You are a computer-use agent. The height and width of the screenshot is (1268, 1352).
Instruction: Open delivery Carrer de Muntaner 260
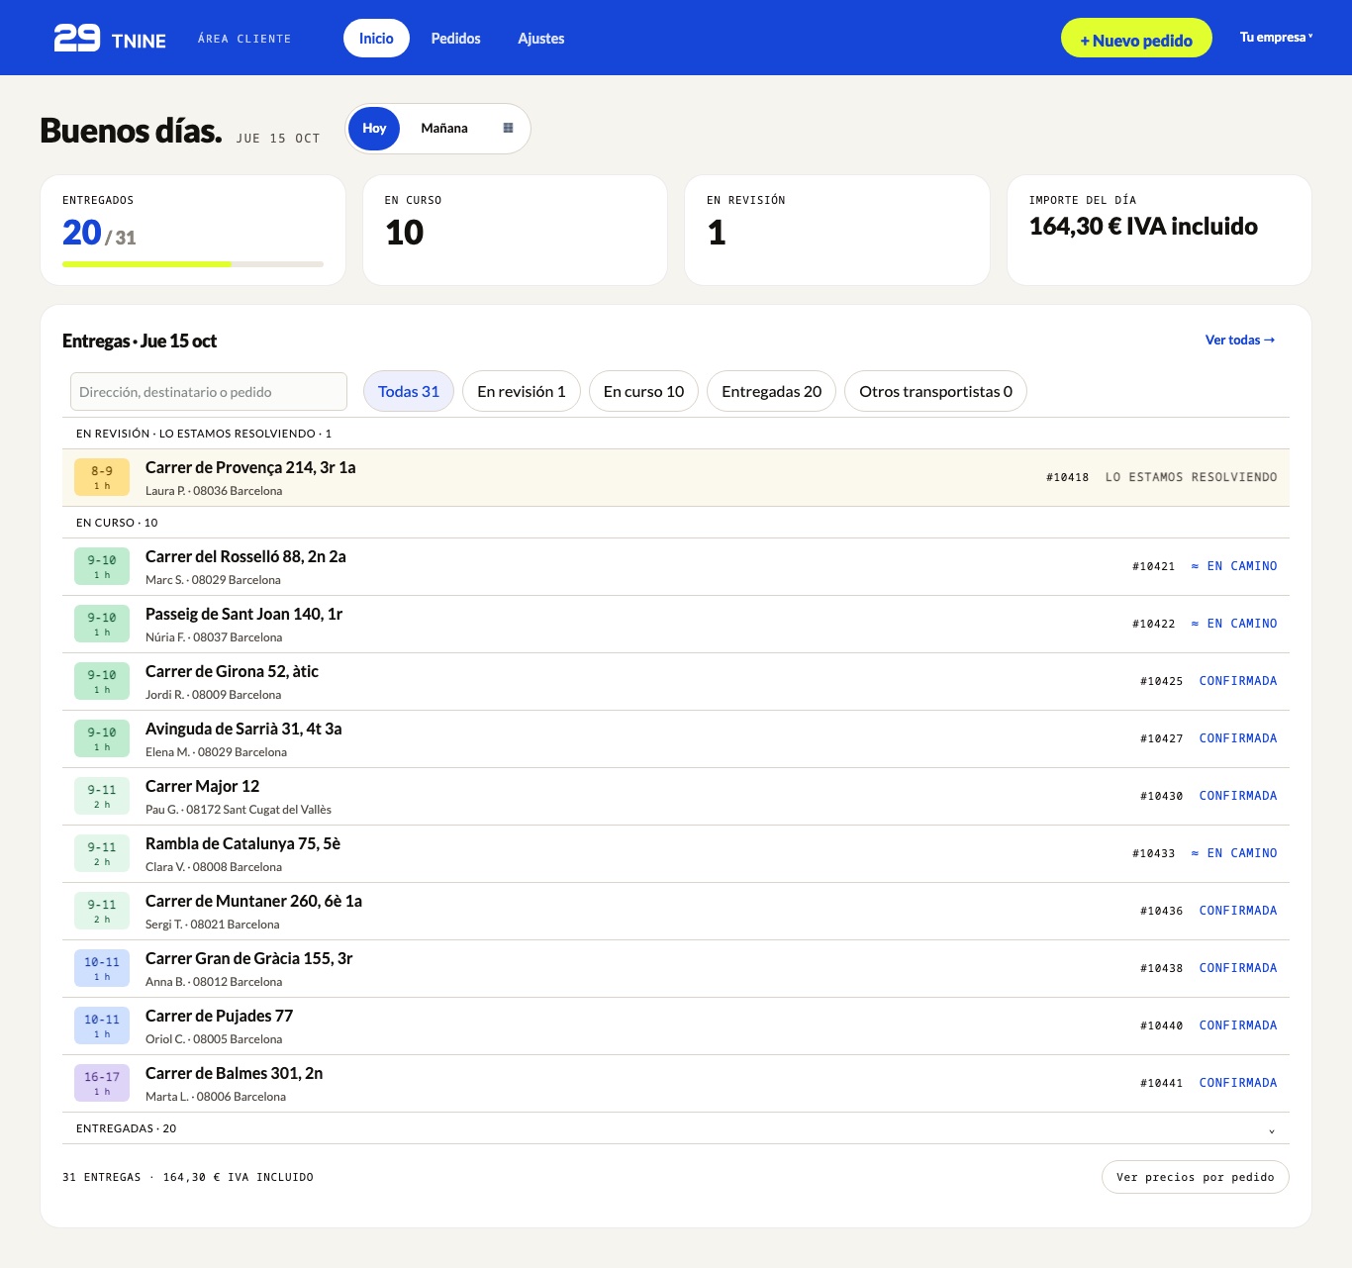(x=676, y=912)
